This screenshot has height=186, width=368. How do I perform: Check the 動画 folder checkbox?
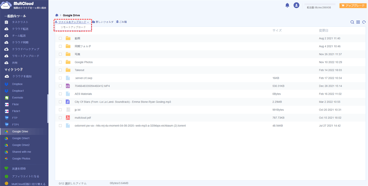point(60,38)
